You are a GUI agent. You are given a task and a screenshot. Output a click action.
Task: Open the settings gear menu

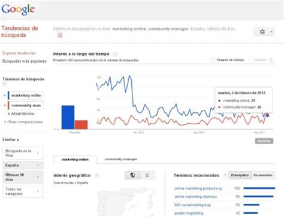(x=262, y=32)
